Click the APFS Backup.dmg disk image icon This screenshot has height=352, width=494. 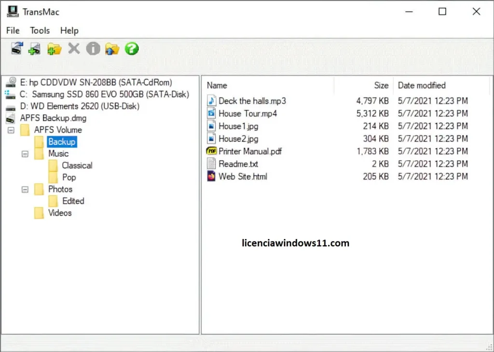(11, 118)
